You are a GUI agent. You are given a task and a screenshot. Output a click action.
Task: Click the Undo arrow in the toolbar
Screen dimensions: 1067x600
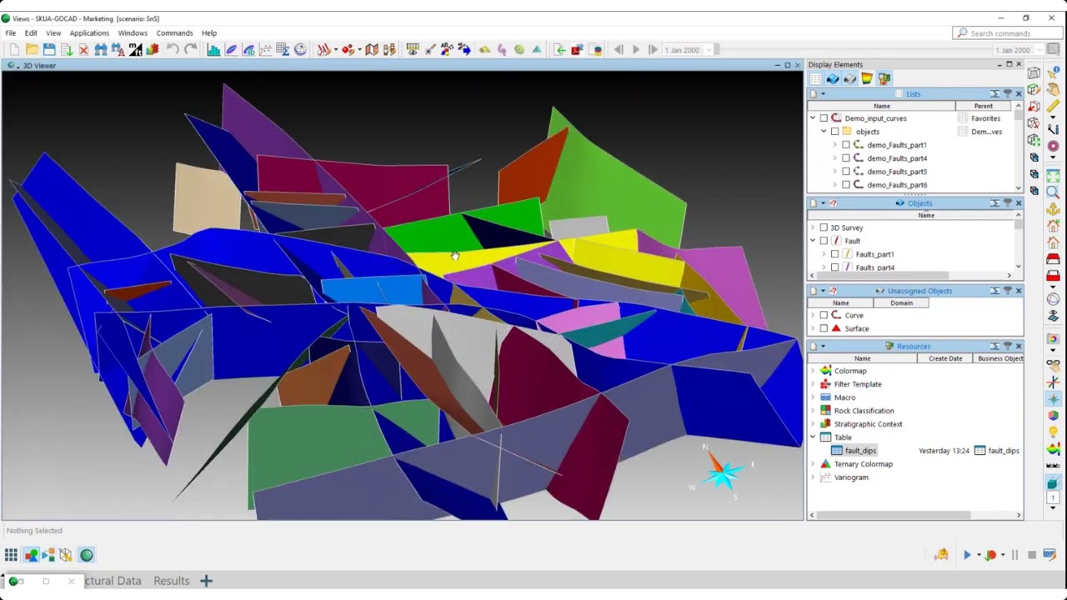tap(173, 50)
